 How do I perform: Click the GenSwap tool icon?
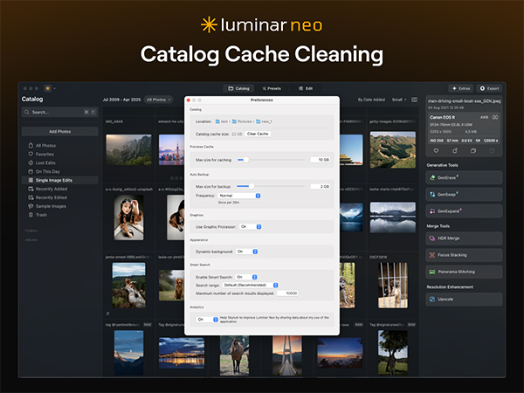tap(432, 194)
